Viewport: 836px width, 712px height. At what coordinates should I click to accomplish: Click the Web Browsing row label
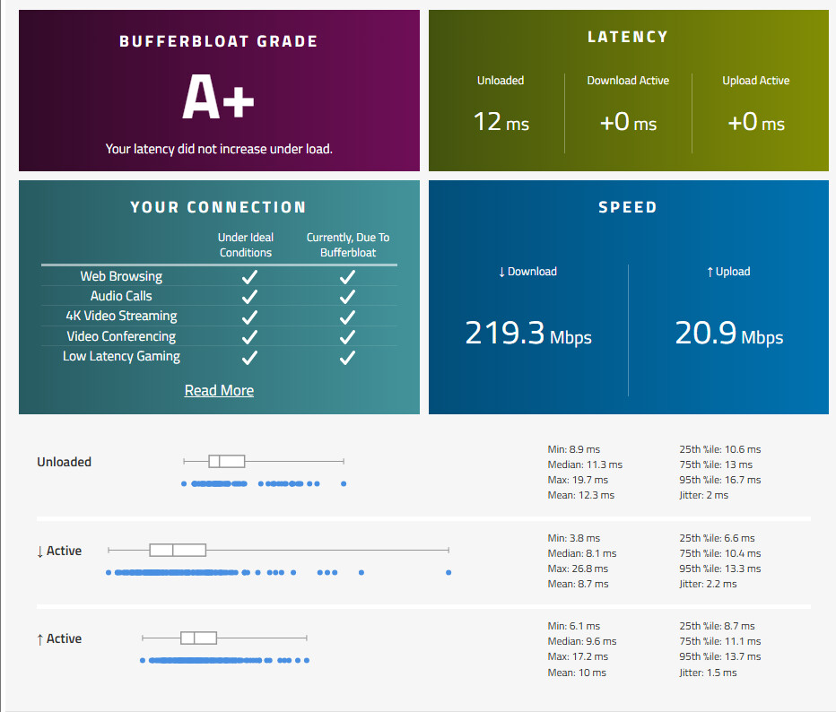pos(121,277)
